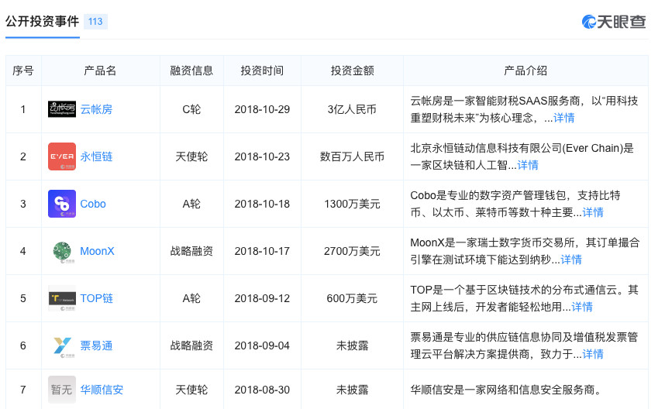Click the green MoonX logo
665x409 pixels.
pyautogui.click(x=62, y=251)
